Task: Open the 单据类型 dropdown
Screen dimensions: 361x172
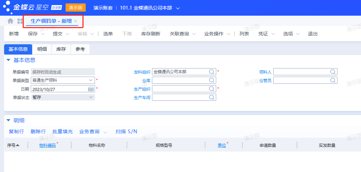Action: tap(91, 80)
